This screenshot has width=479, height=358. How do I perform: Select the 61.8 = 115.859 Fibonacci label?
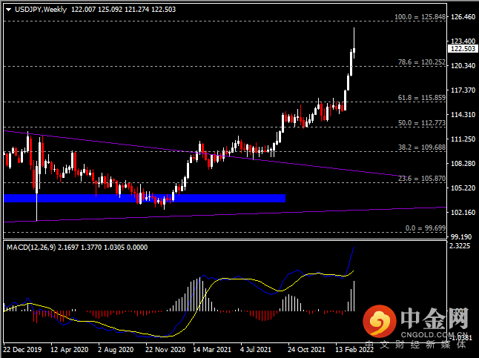click(422, 98)
